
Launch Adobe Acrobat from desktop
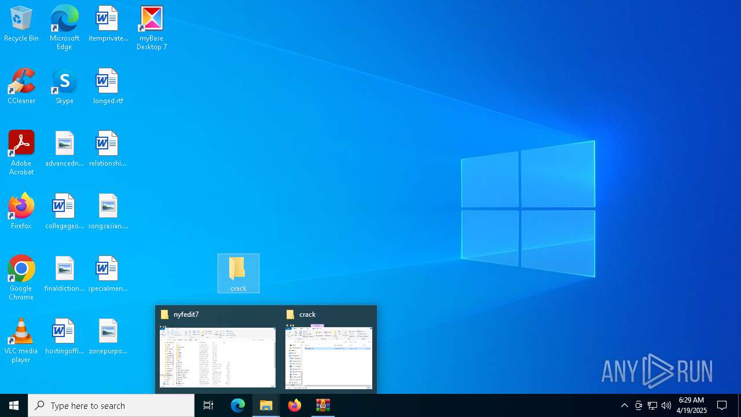[21, 153]
